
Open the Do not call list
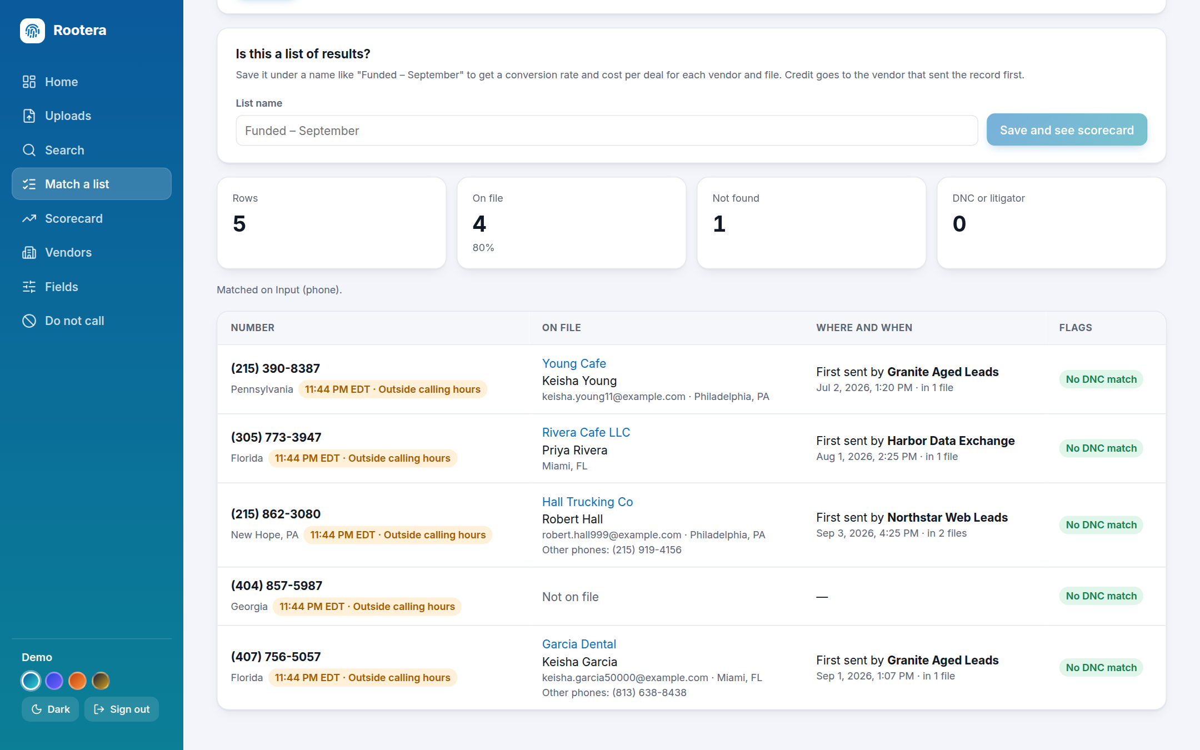[92, 321]
